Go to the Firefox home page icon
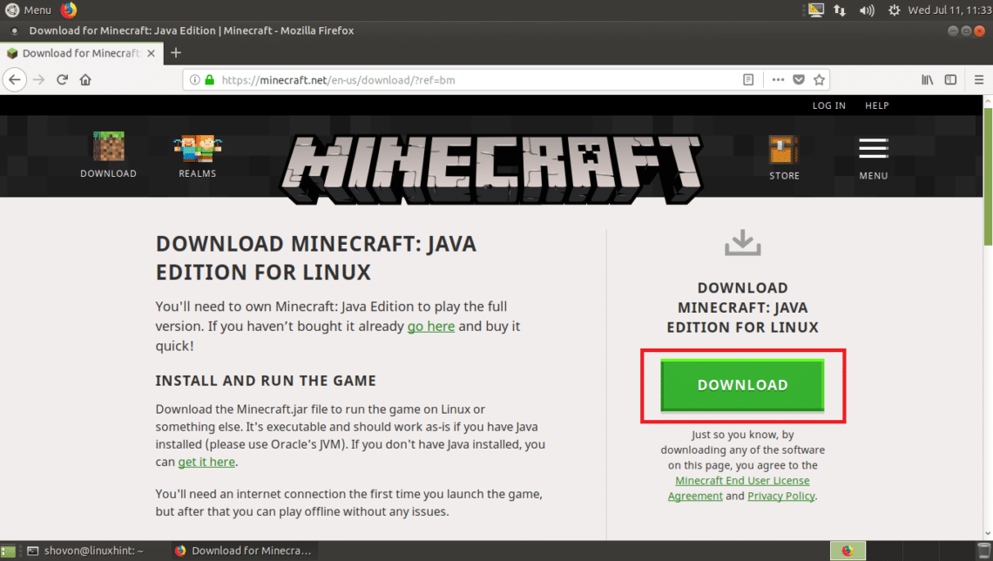Screen dimensions: 993x561 click(85, 80)
